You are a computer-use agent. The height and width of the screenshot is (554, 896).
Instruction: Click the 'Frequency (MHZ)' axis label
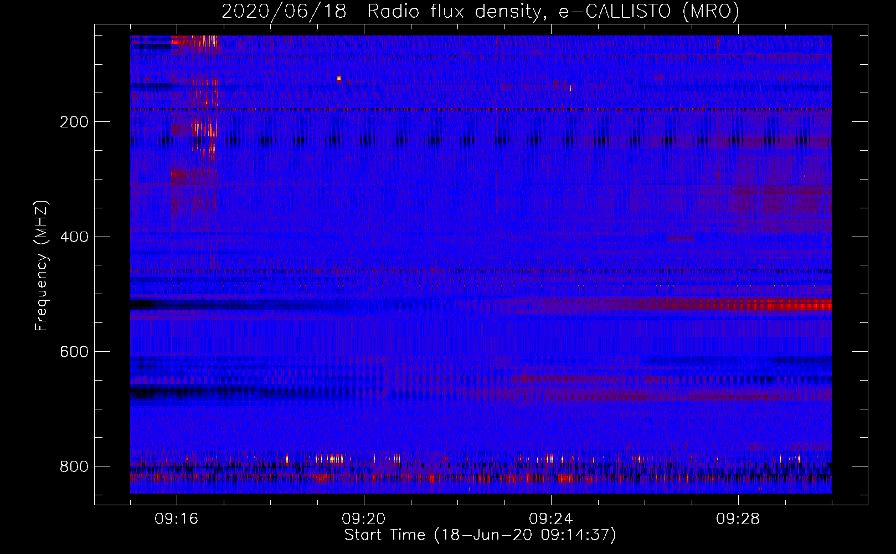[x=42, y=266]
